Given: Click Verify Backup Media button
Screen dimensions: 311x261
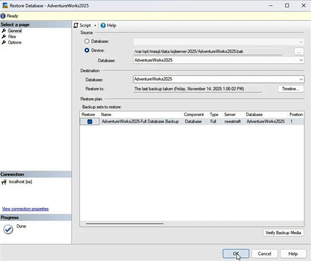Looking at the screenshot, I should click(283, 233).
